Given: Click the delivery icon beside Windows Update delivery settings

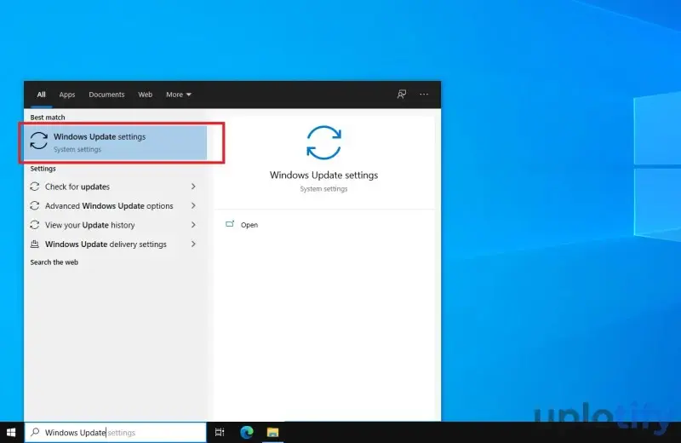Looking at the screenshot, I should (35, 244).
